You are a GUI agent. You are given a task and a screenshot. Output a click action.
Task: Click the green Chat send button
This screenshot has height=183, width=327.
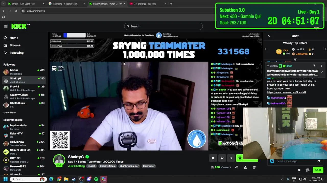tap(318, 170)
